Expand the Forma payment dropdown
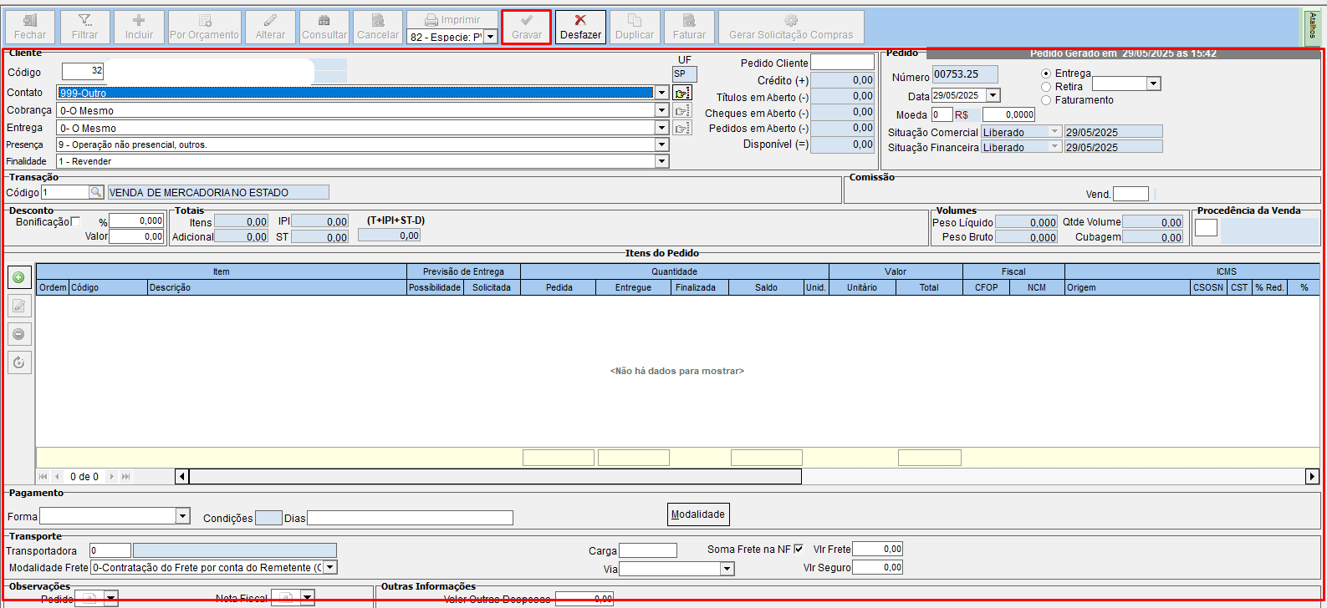Screen dimensions: 1327x608 point(182,517)
